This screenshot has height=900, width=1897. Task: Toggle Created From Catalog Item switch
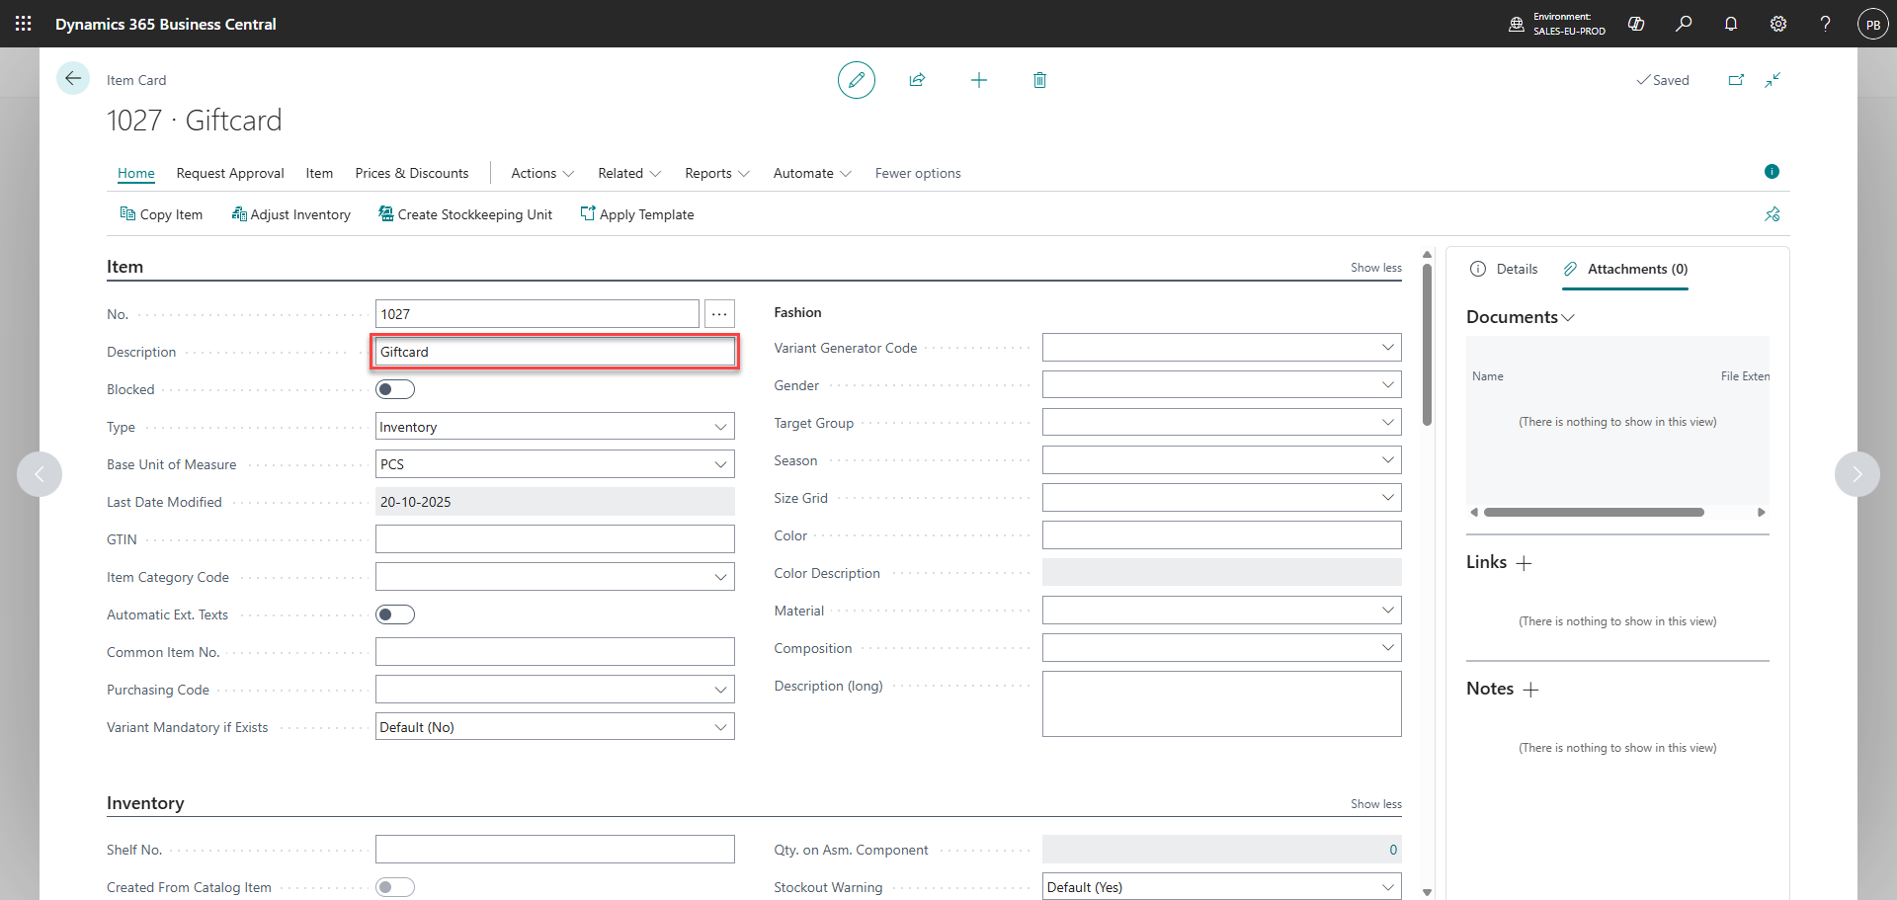[x=395, y=887]
